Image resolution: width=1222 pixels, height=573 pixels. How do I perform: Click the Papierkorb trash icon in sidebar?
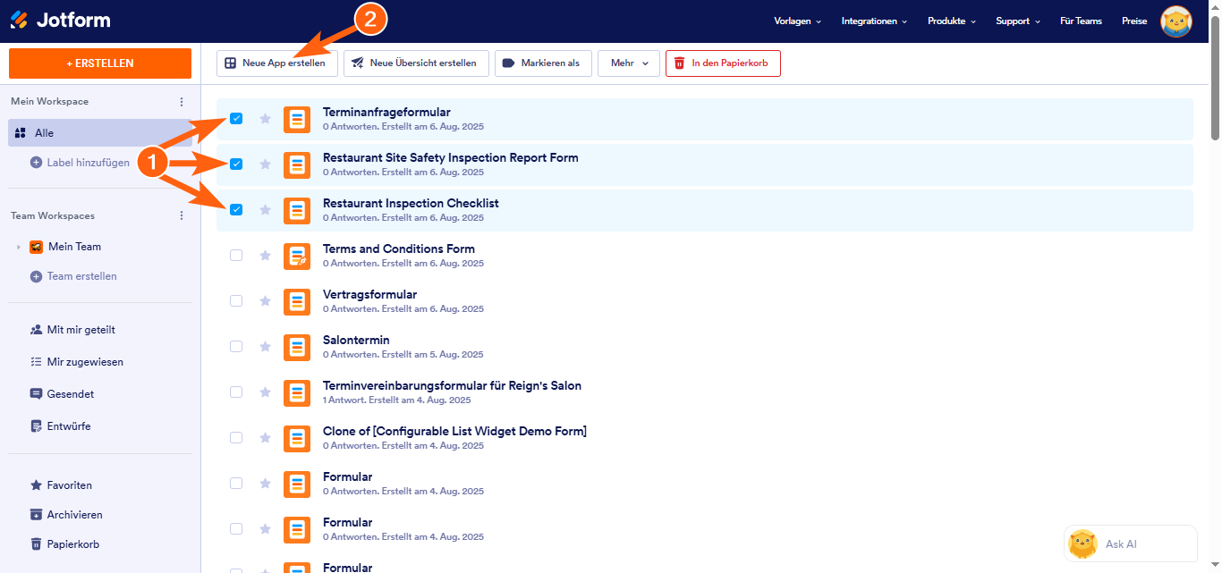click(x=37, y=544)
